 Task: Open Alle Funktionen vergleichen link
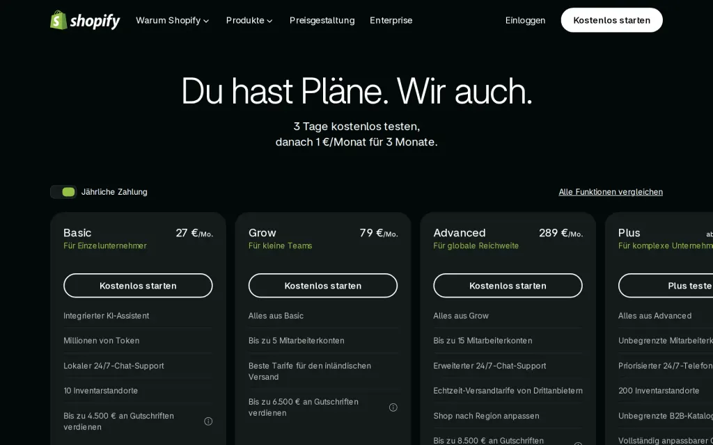coord(611,192)
